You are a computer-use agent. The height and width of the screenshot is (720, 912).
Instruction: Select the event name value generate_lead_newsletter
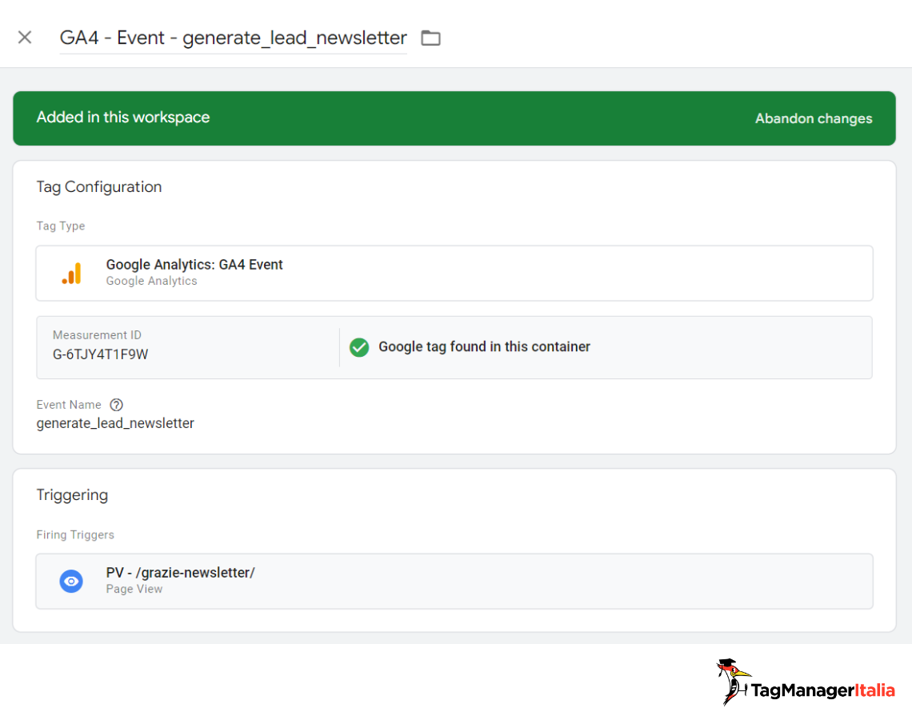pos(115,423)
